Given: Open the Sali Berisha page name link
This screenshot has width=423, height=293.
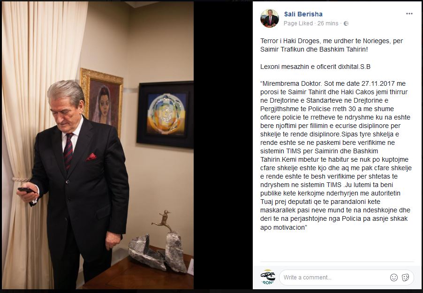Looking at the screenshot, I should (x=303, y=14).
